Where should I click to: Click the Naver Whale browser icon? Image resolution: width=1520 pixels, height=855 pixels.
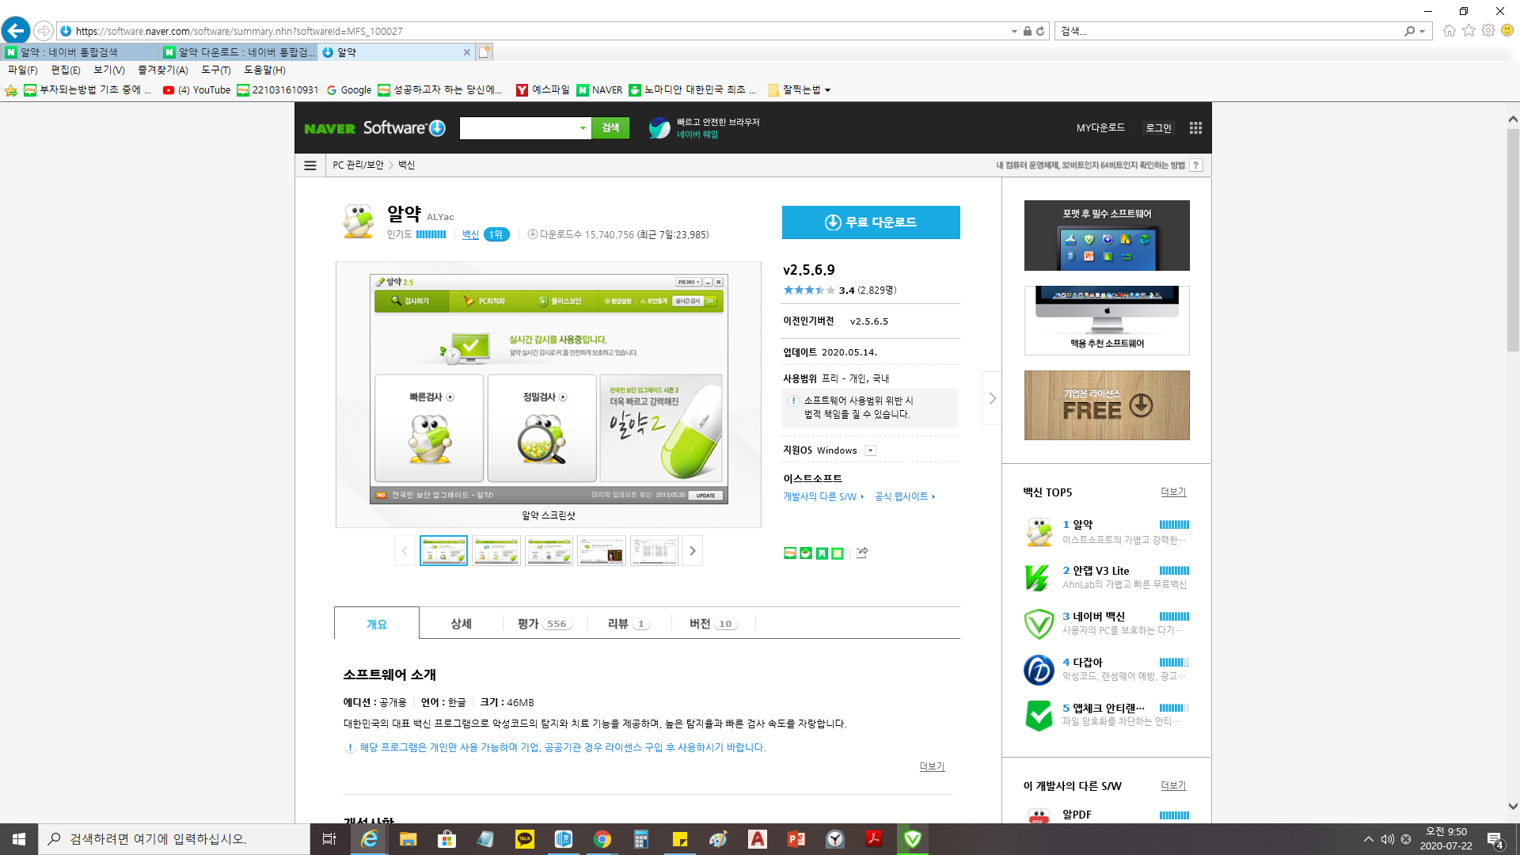tap(659, 128)
